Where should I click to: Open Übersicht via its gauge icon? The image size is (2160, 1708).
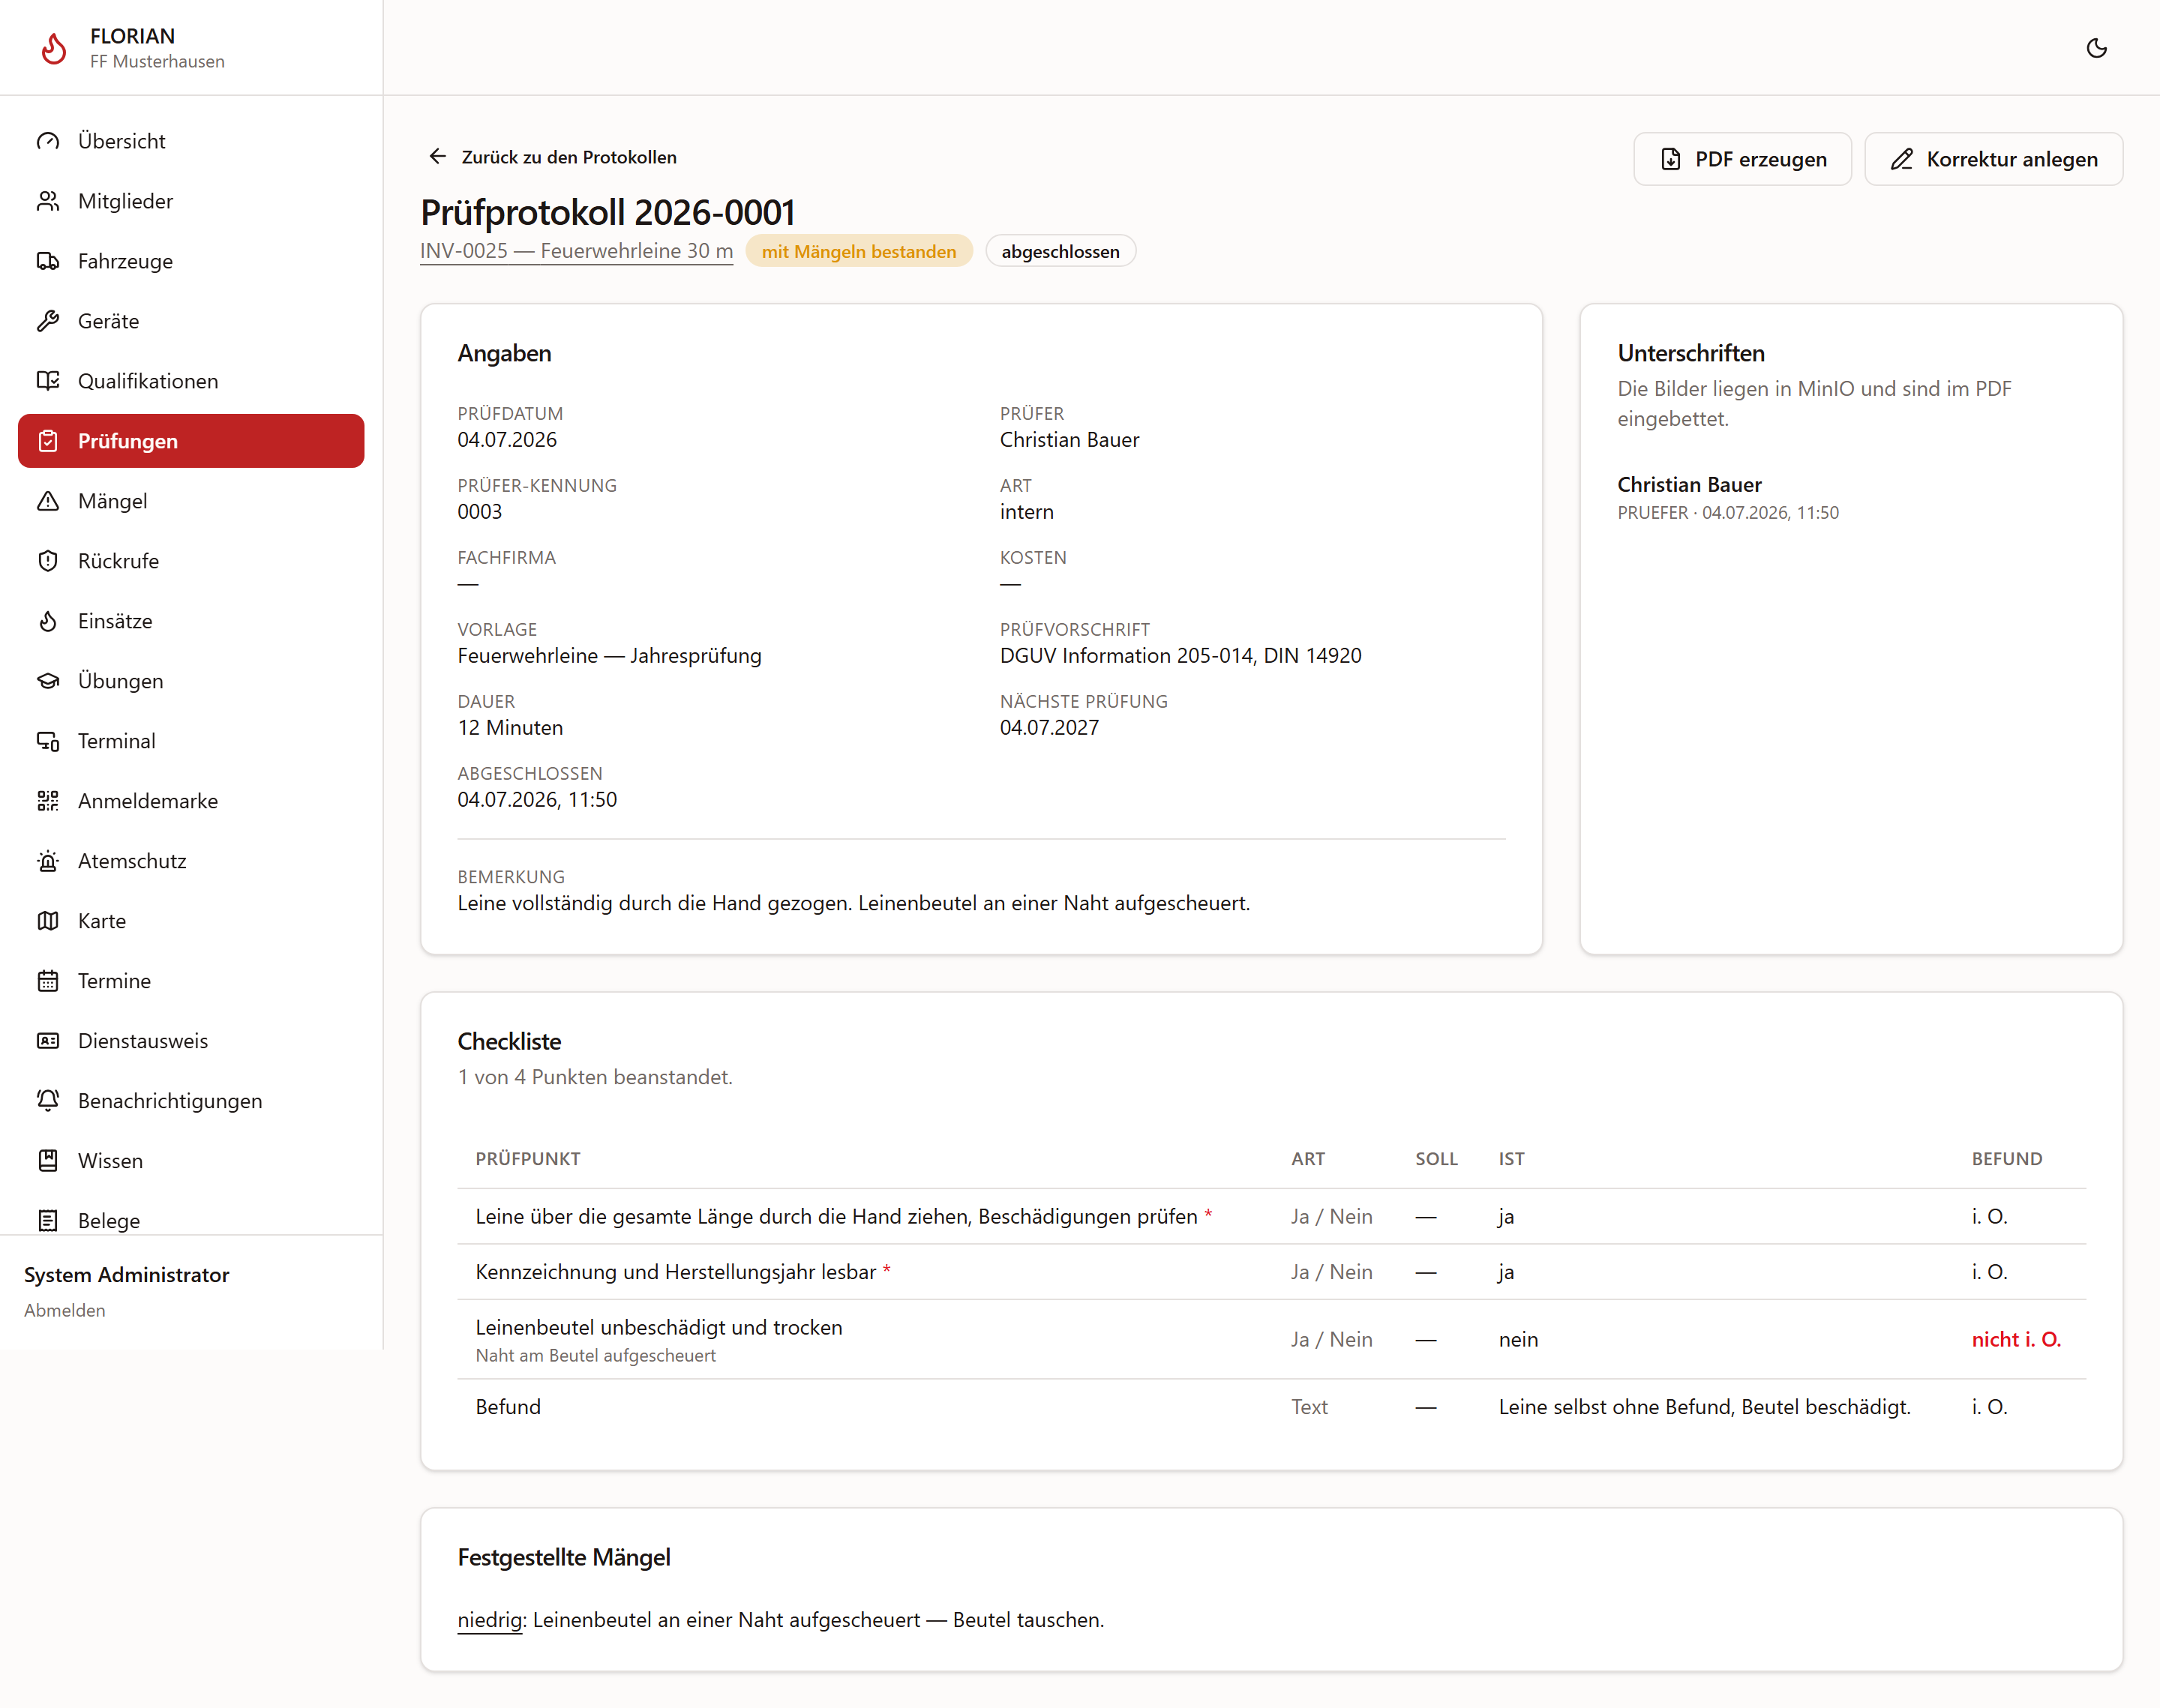[x=48, y=141]
